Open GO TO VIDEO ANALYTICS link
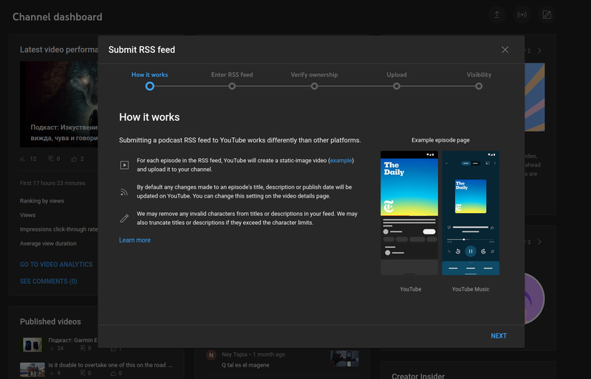The height and width of the screenshot is (379, 591). pyautogui.click(x=56, y=264)
